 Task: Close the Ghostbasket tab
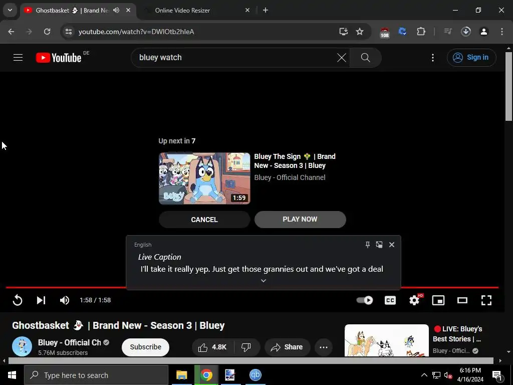[x=128, y=10]
